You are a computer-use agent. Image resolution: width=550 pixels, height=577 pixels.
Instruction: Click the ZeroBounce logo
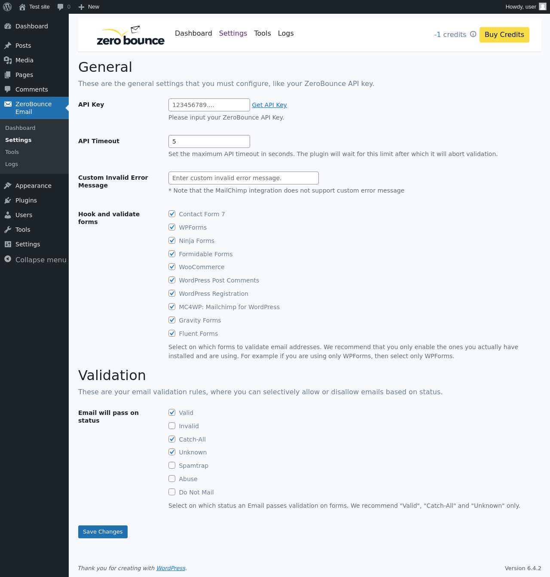[x=131, y=35]
